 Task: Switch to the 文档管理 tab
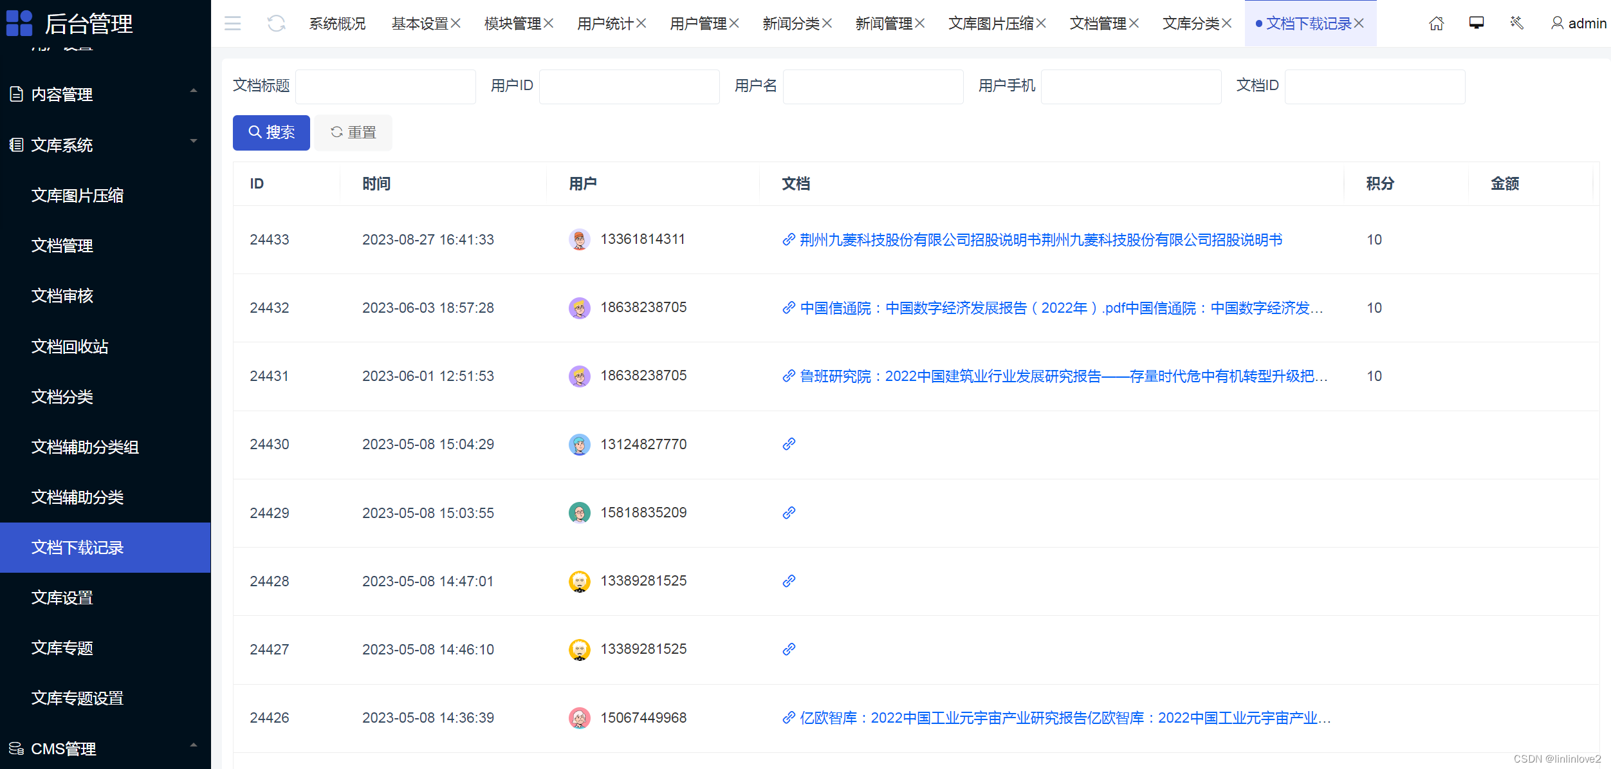1098,24
